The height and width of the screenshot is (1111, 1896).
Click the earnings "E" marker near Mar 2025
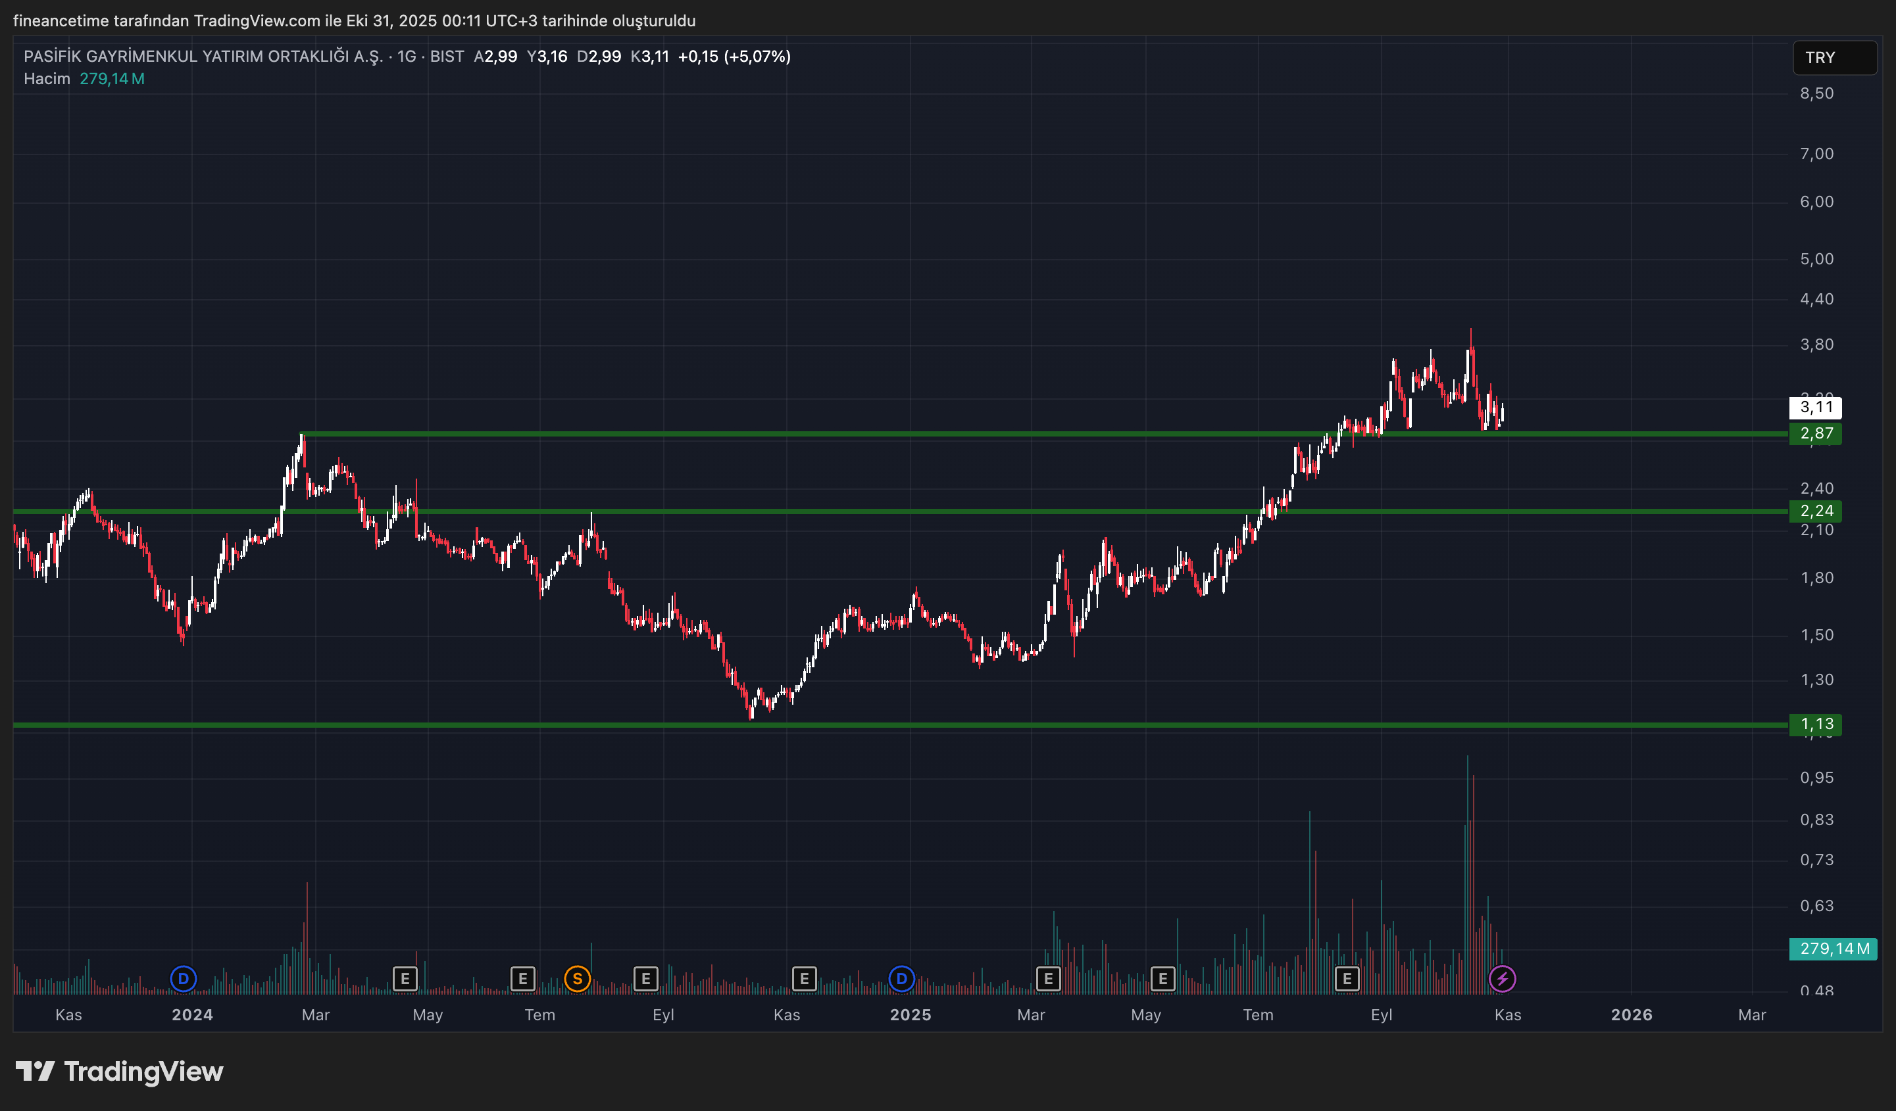[1047, 979]
